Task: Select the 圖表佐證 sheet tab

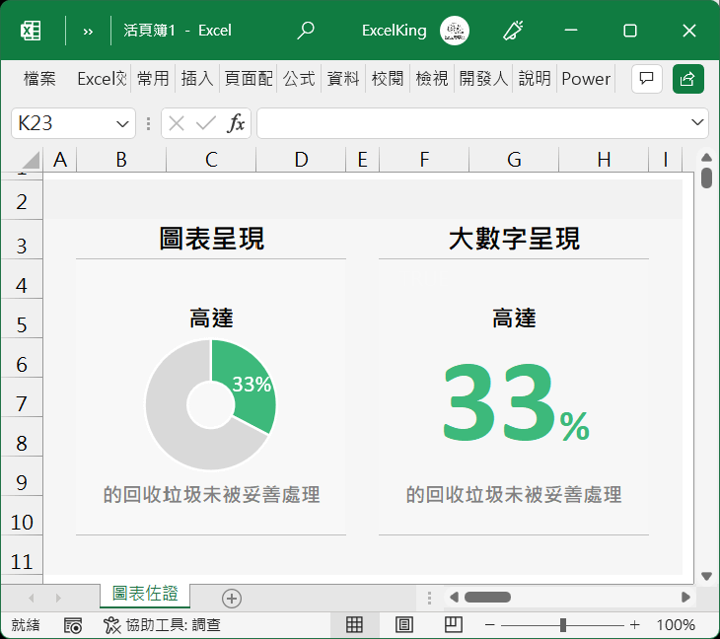Action: 145,594
